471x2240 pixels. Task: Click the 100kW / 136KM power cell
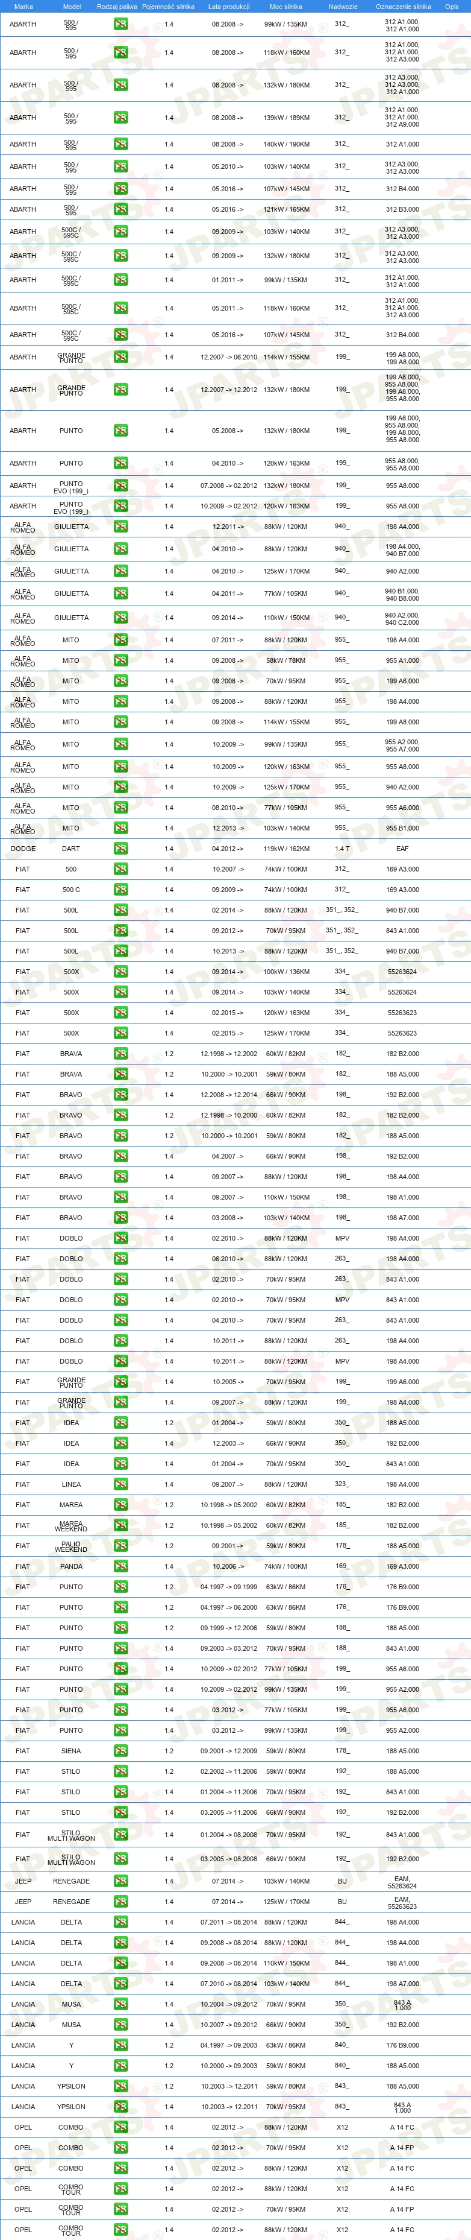coord(286,971)
